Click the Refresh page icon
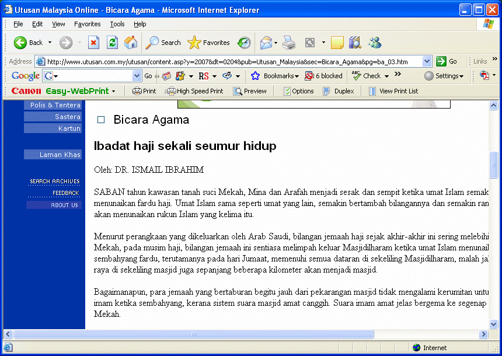 112,43
